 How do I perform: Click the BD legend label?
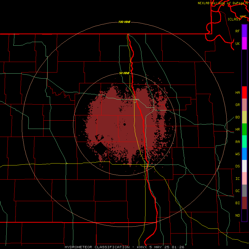237,117
